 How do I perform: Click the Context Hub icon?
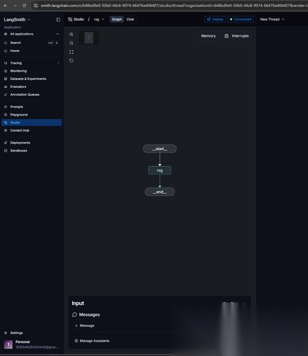click(x=6, y=130)
